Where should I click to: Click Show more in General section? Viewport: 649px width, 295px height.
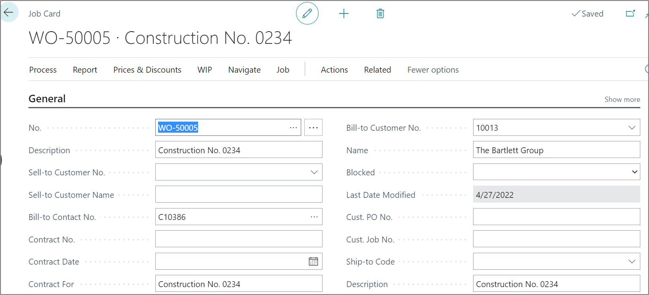[x=622, y=100]
